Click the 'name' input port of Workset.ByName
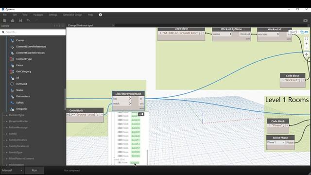311x175 pixels. (x=222, y=34)
